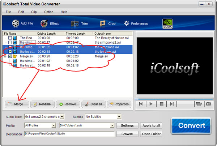Screen dimensions: 217x146
Task: Uncheck the toy story.avi checkbox
Action: [10, 52]
